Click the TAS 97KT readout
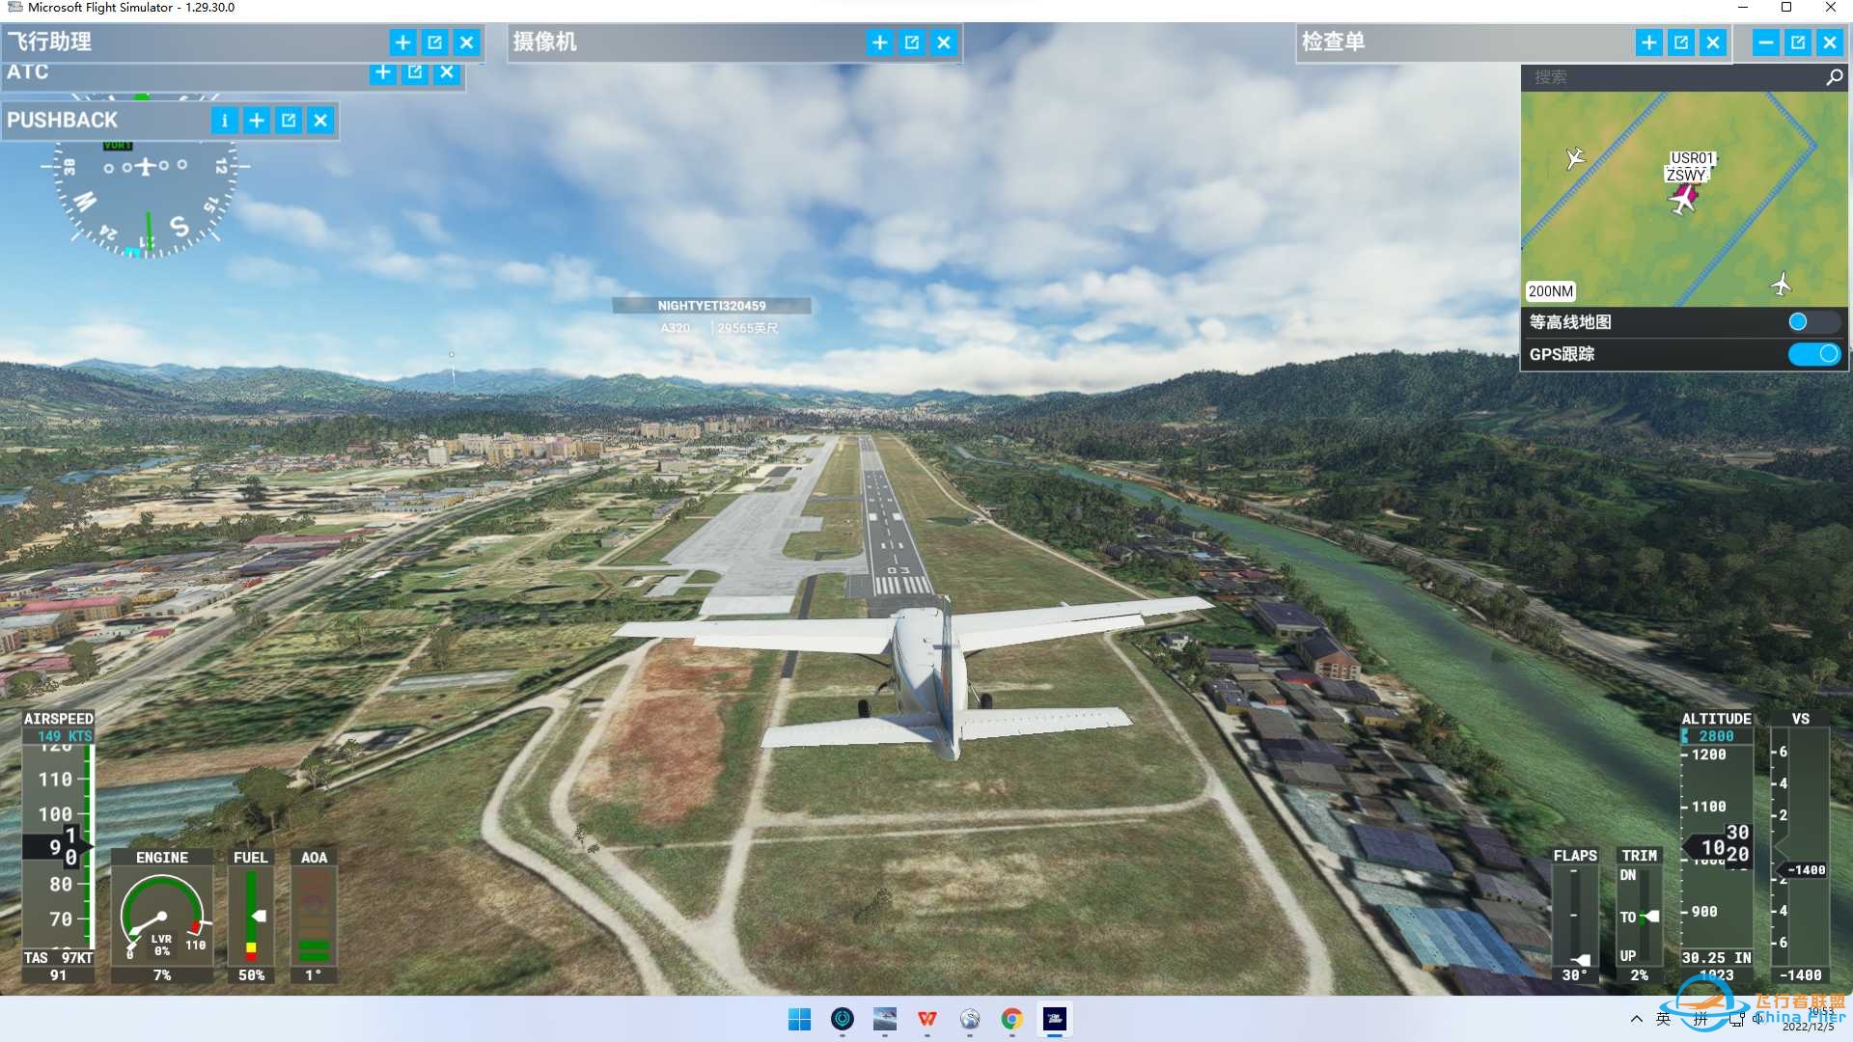Viewport: 1853px width, 1042px height. point(59,958)
